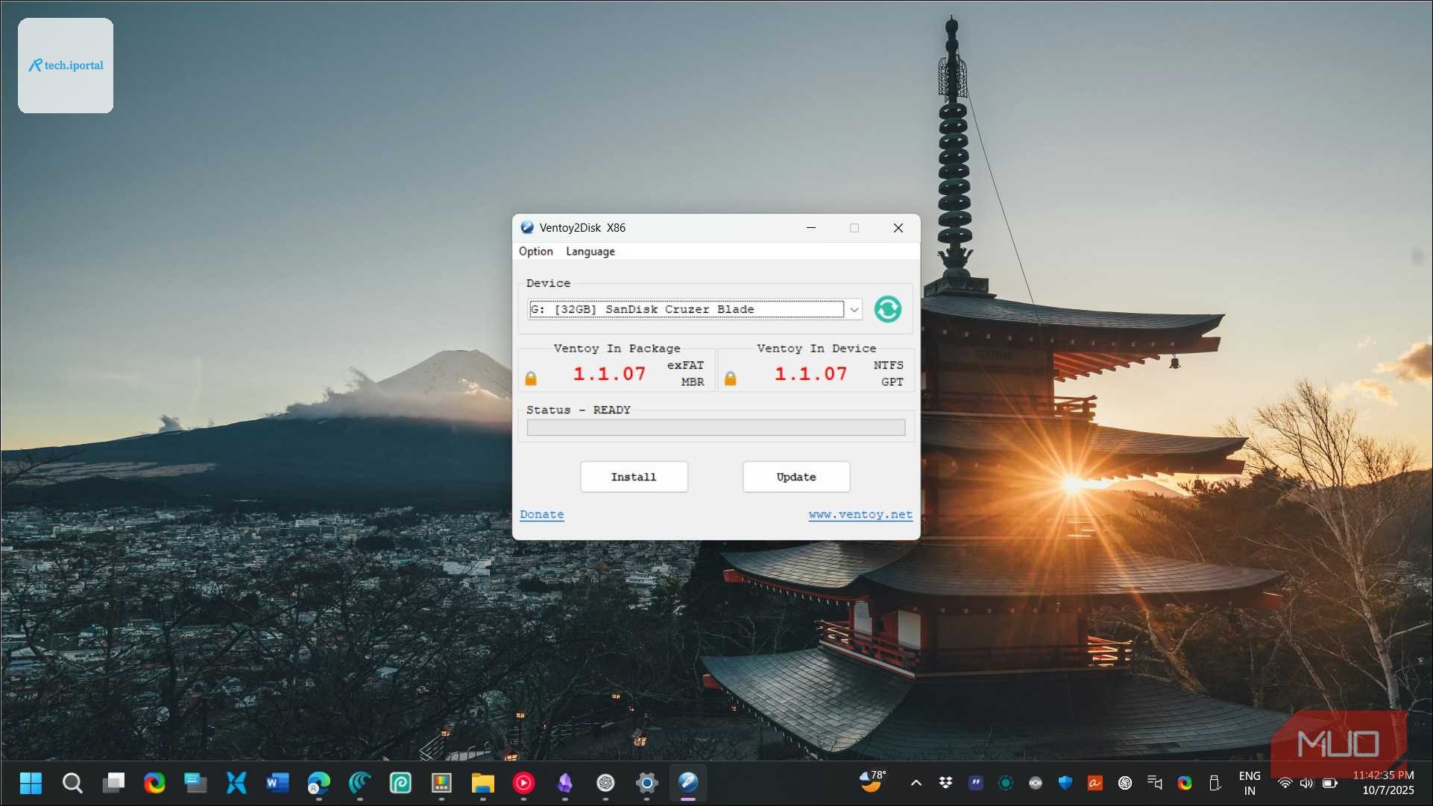Click the lock icon under Ventoy In Package
The image size is (1433, 806).
(x=531, y=378)
